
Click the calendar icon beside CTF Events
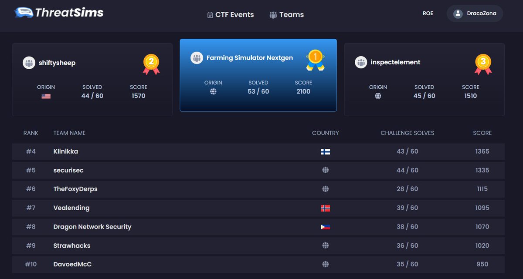coord(210,15)
